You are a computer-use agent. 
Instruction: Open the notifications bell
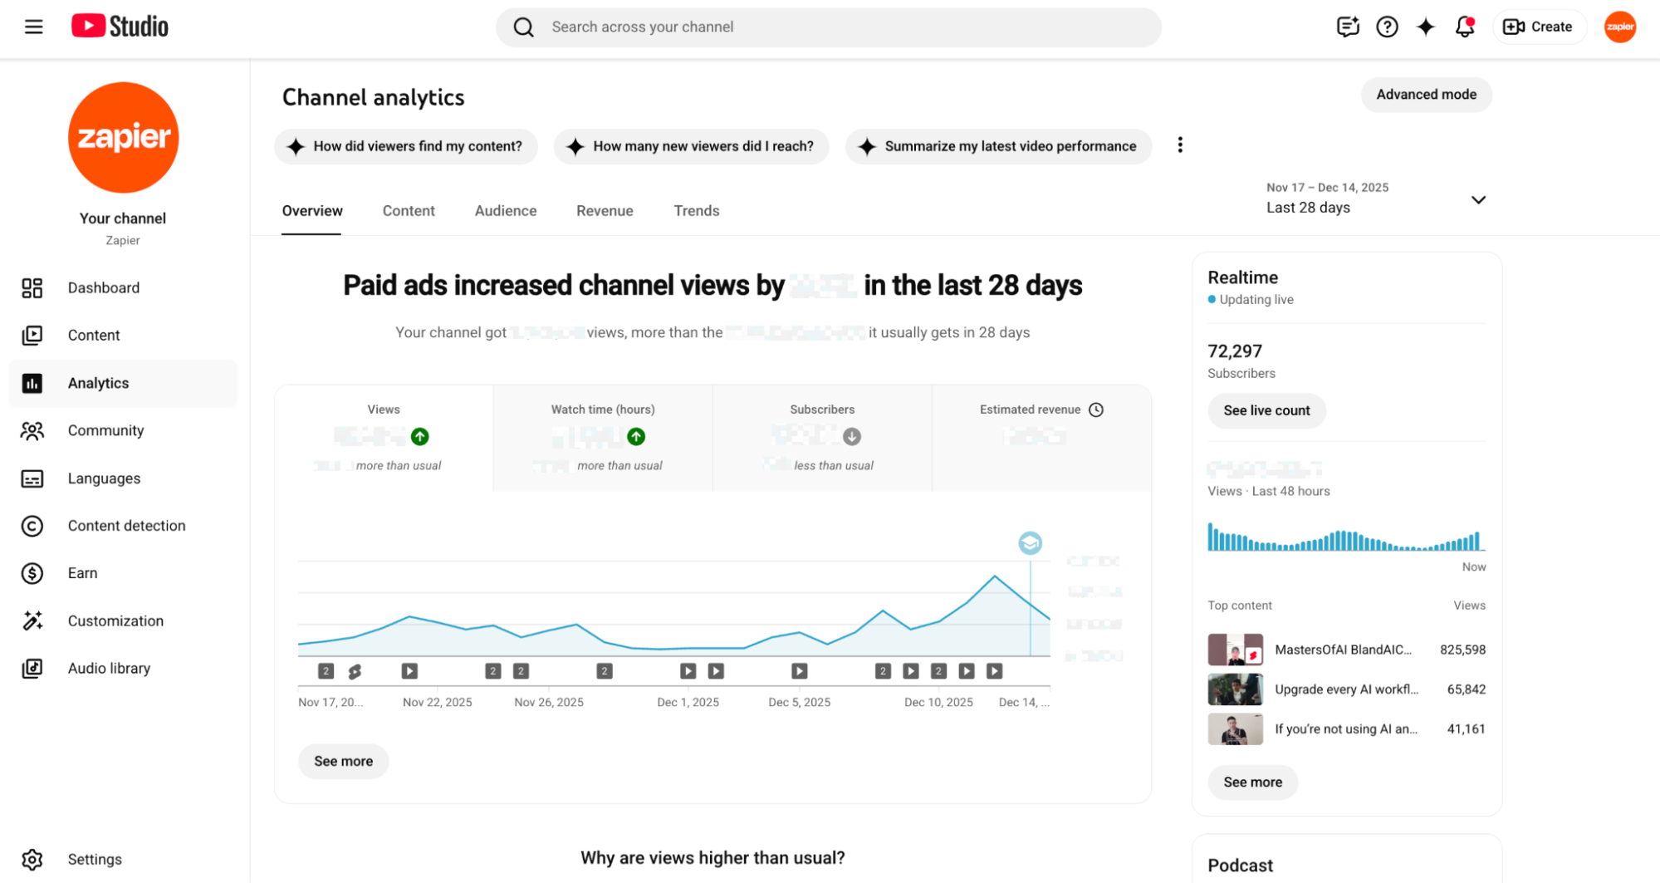[x=1463, y=26]
